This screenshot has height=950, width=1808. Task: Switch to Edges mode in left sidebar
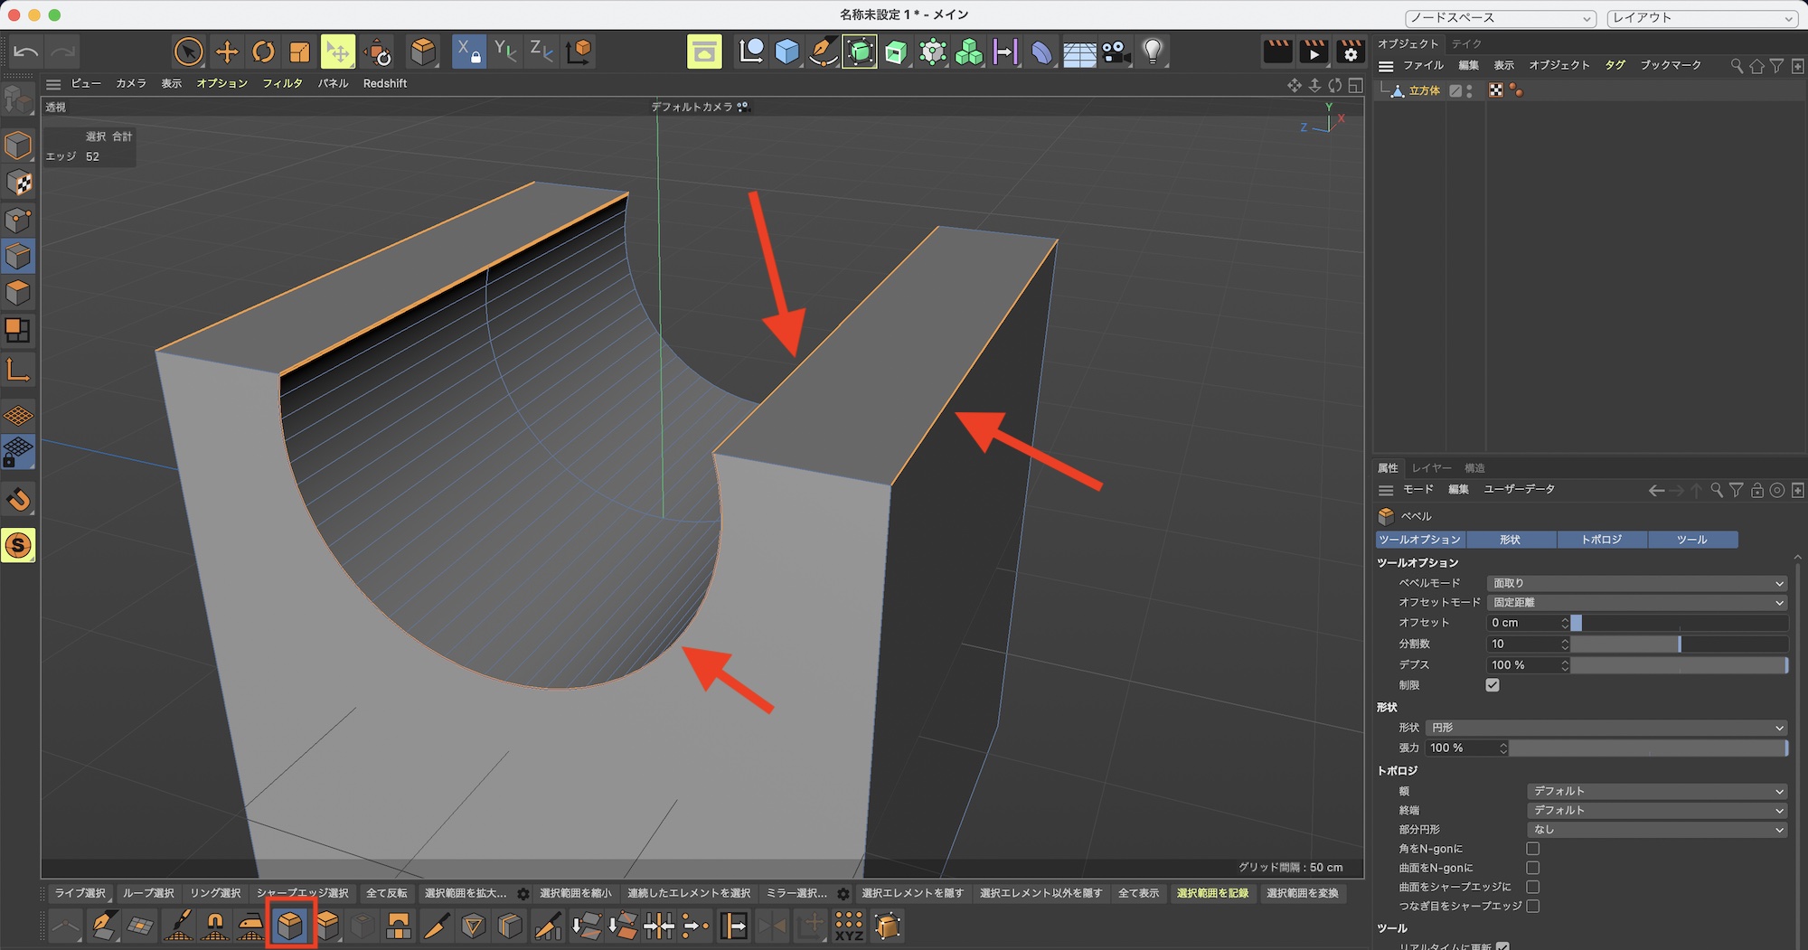(x=18, y=257)
